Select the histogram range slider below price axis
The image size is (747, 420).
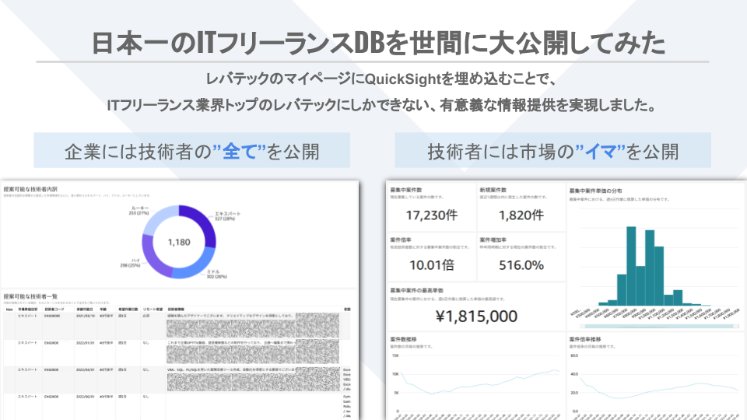(659, 326)
